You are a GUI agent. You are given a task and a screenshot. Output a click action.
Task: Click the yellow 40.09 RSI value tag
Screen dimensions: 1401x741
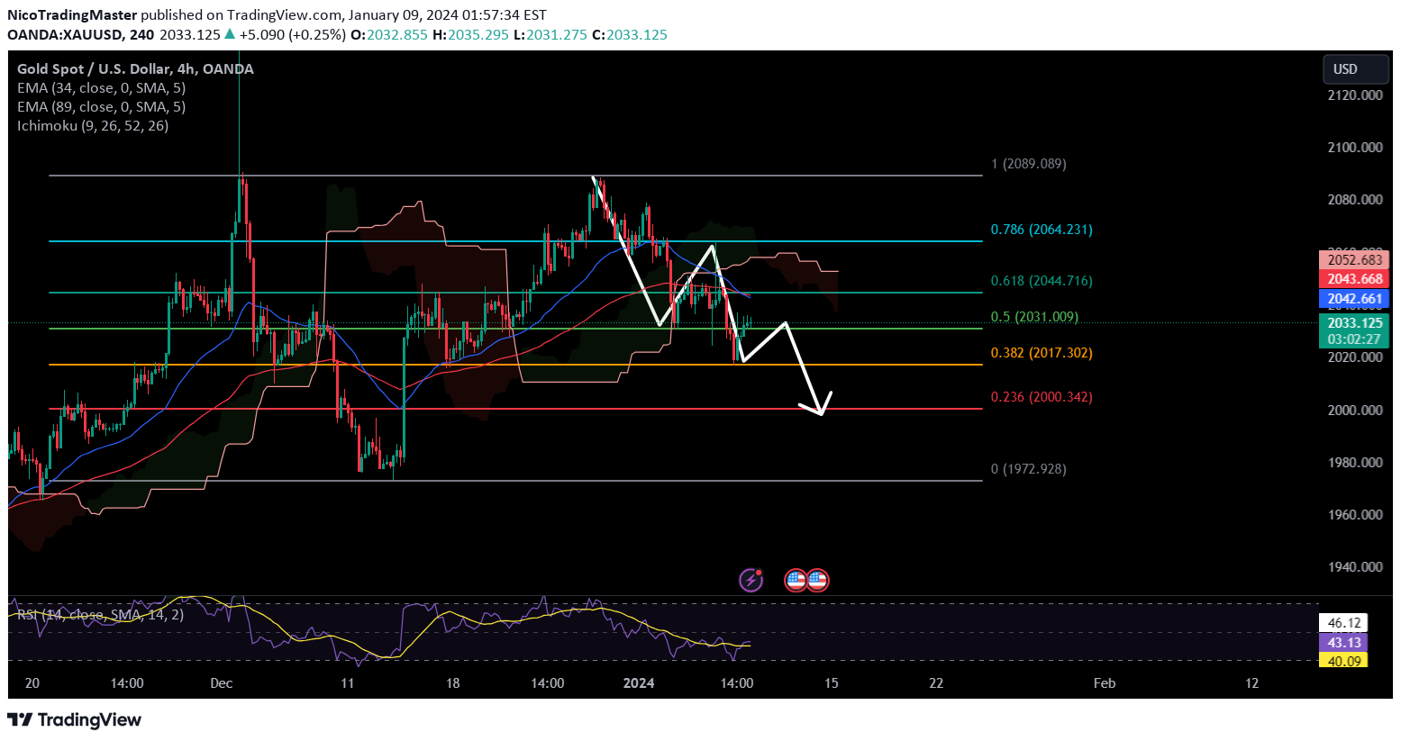click(x=1343, y=660)
